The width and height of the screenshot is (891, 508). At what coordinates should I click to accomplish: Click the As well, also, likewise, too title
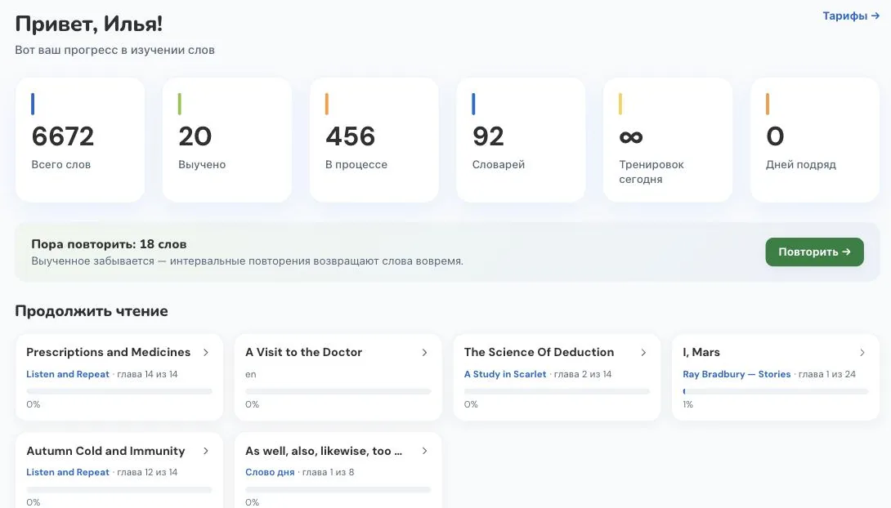(324, 451)
